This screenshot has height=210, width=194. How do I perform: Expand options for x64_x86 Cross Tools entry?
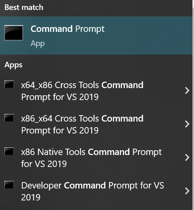187,91
